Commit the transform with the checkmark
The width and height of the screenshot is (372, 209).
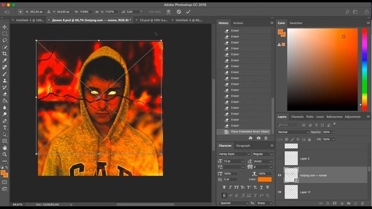[x=188, y=12]
